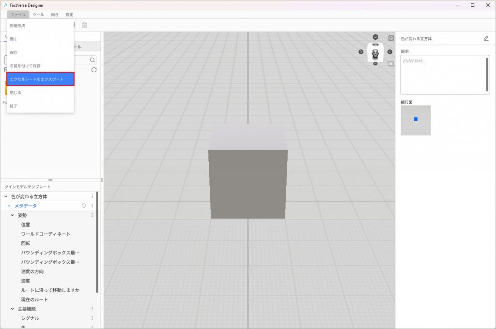Screen dimensions: 496x329
Task: Click the info icon next to メタデータ
Action: pos(84,206)
